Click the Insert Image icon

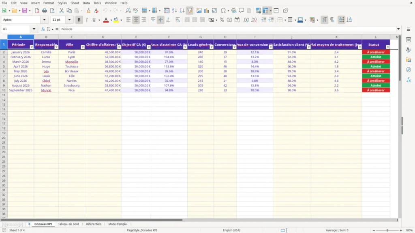[199, 11]
